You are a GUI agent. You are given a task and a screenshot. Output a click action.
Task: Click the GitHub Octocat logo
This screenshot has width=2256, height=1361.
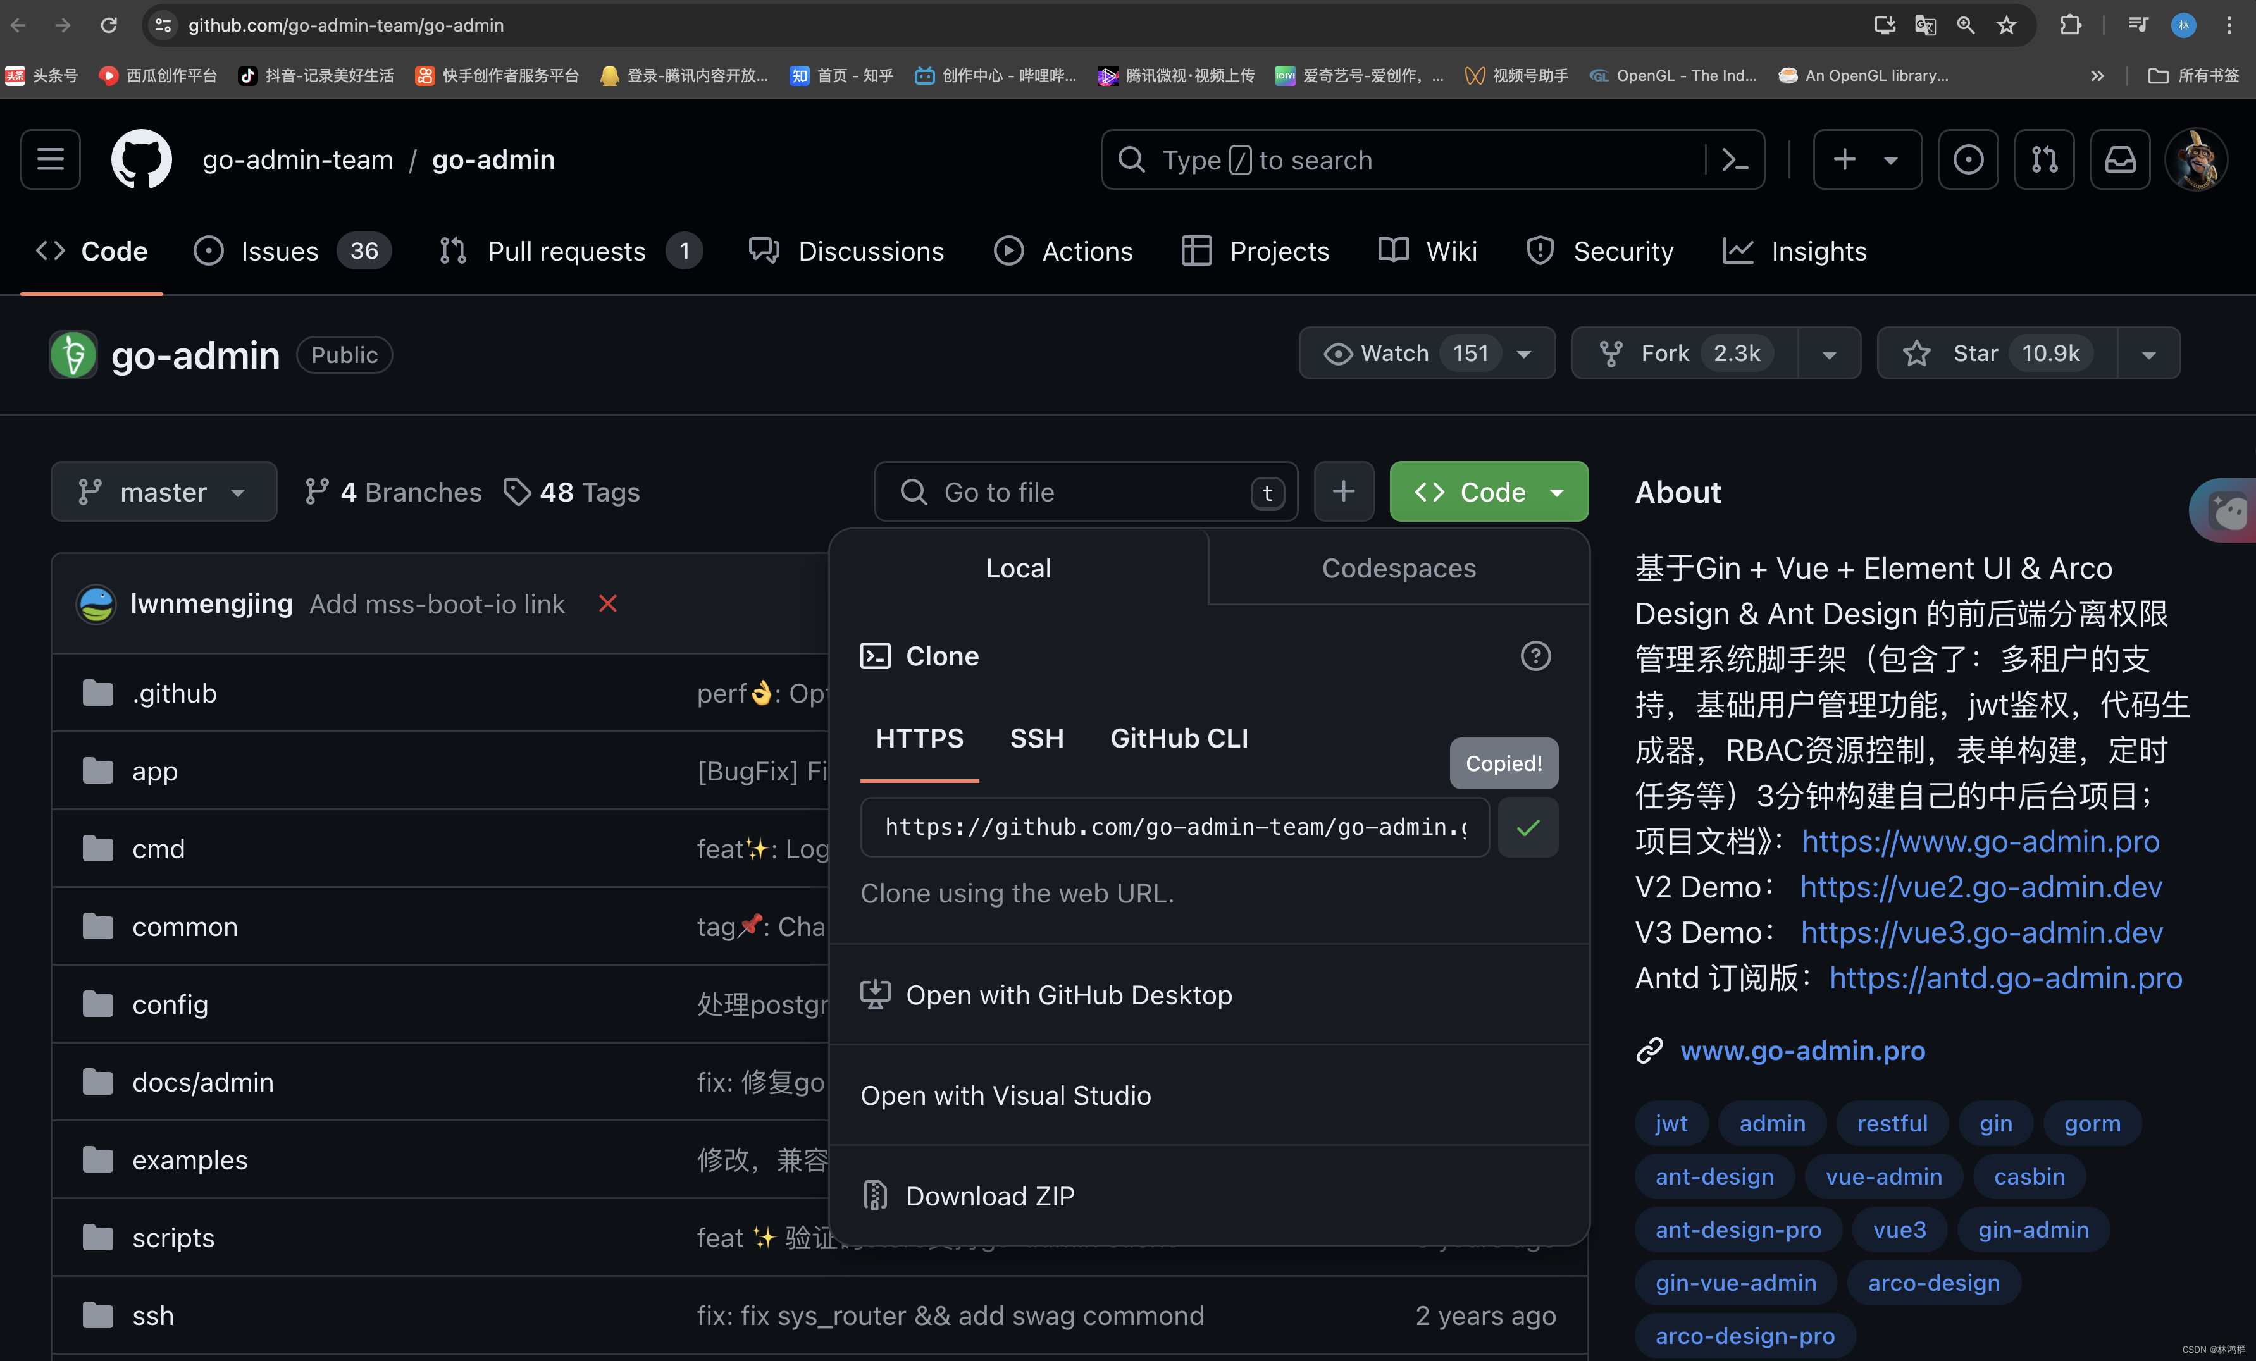coord(141,159)
